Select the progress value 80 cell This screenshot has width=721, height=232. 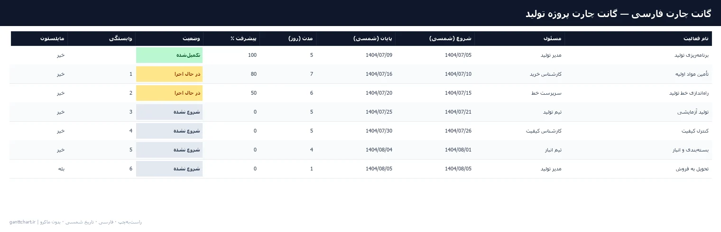tap(231, 74)
